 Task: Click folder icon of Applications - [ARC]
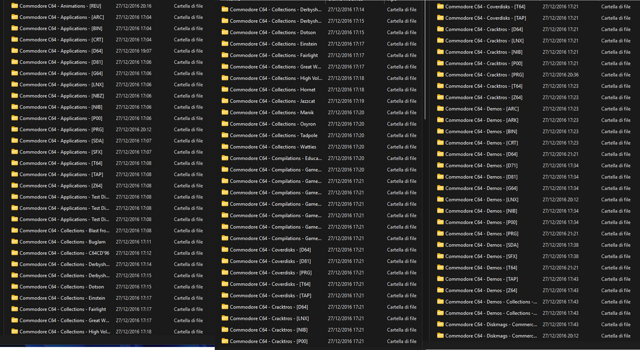coord(15,17)
